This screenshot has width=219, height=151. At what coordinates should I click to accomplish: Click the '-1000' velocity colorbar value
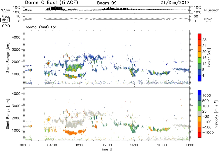pyautogui.click(x=208, y=132)
